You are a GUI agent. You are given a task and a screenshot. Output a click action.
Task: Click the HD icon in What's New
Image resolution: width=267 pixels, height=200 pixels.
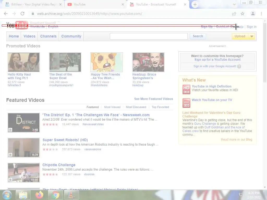186,89
